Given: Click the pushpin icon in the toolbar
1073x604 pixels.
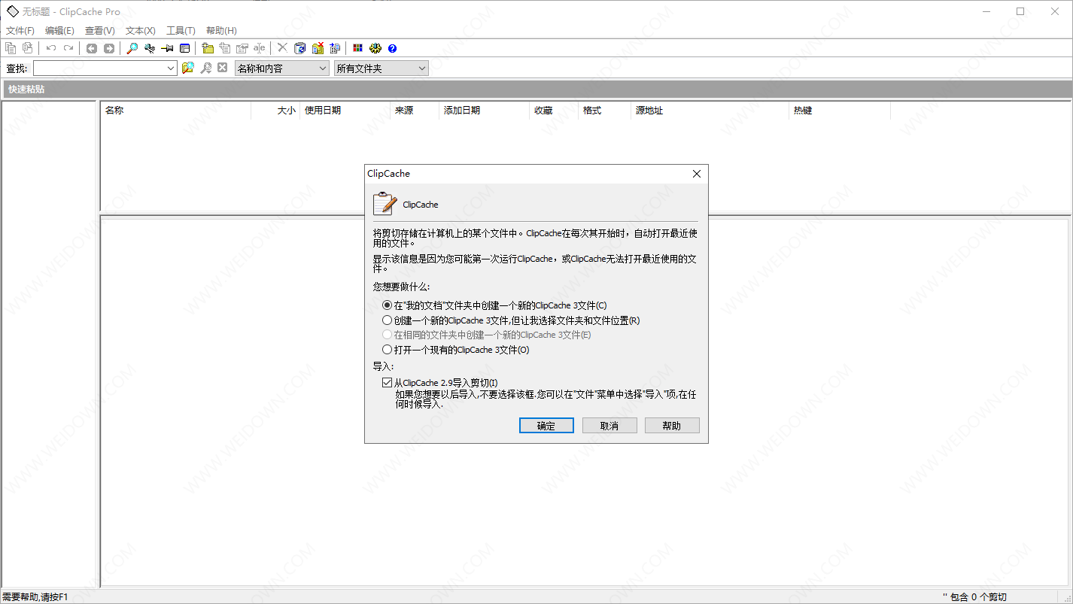Looking at the screenshot, I should 167,48.
